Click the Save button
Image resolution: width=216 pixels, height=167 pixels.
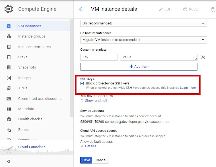(x=86, y=160)
